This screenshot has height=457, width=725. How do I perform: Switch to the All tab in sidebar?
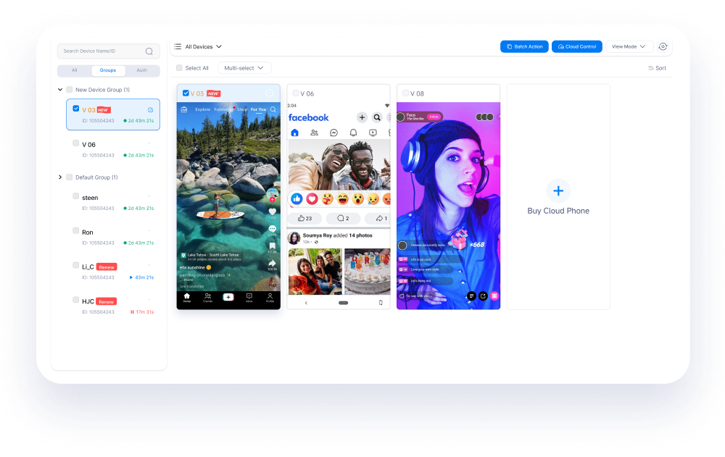(74, 70)
